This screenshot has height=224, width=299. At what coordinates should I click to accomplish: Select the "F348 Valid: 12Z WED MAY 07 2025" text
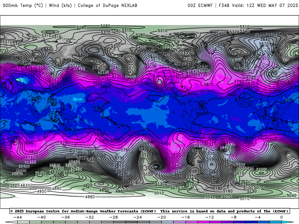pyautogui.click(x=258, y=5)
